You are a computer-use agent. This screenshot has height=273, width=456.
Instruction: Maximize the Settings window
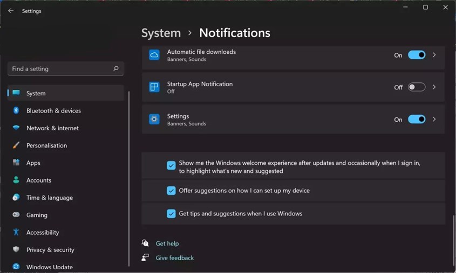(x=425, y=7)
